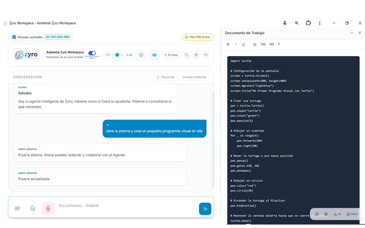Click the refresh sync icon in header
This screenshot has width=365, height=228.
pyautogui.click(x=186, y=55)
